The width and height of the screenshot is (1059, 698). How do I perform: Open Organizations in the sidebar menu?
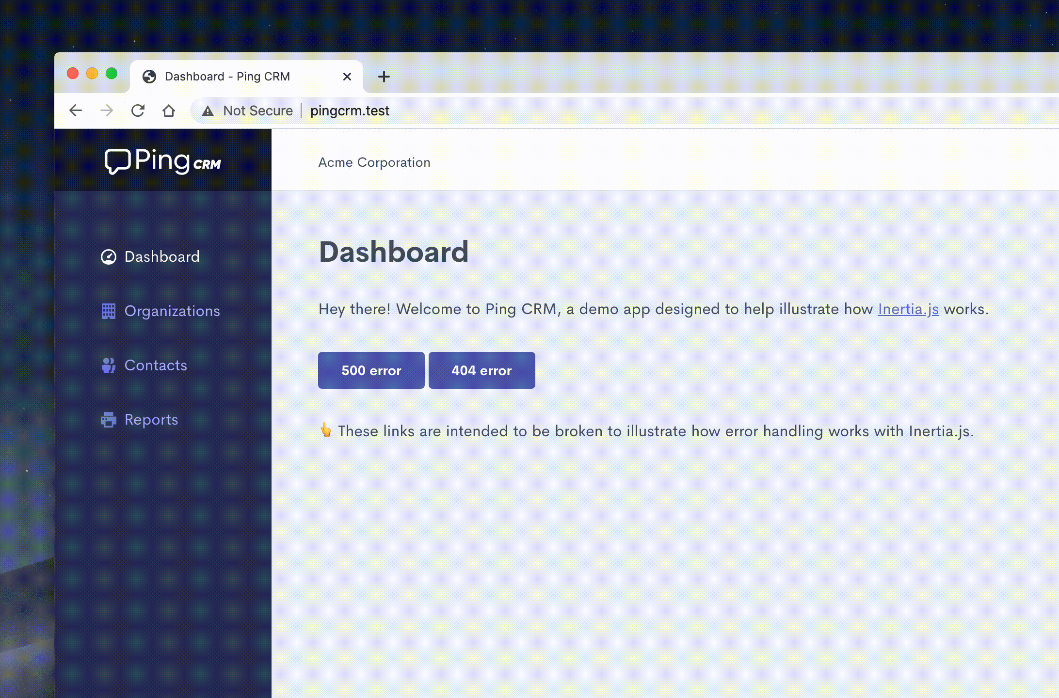tap(172, 311)
